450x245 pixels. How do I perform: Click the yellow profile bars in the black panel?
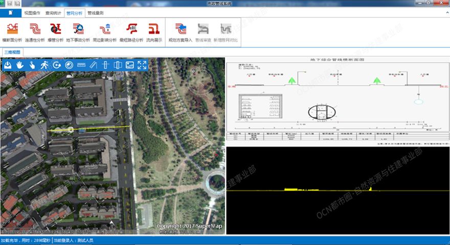pos(301,189)
